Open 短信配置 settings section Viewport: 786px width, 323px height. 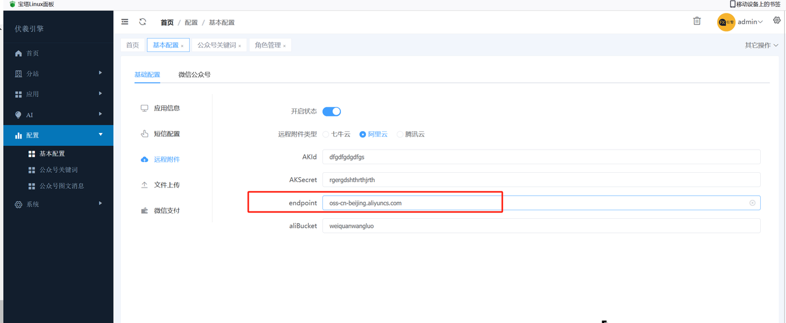tap(166, 134)
